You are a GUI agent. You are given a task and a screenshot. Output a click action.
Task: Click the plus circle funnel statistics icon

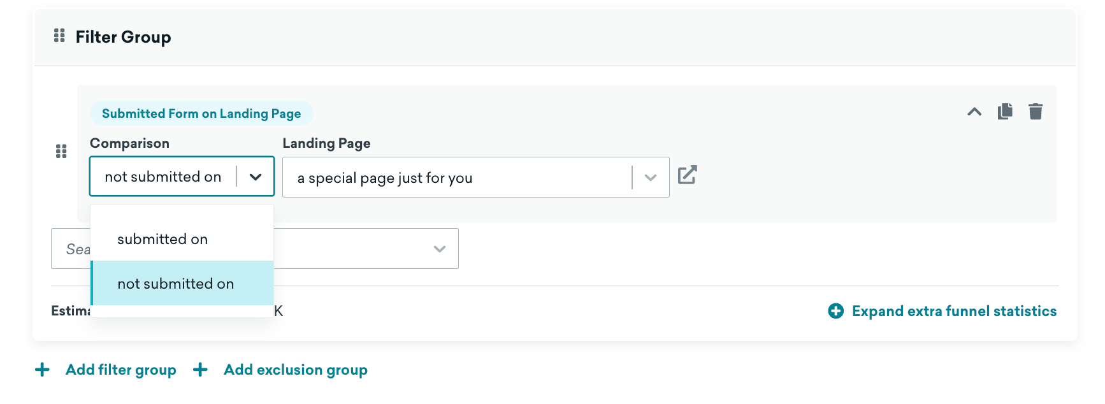(835, 311)
